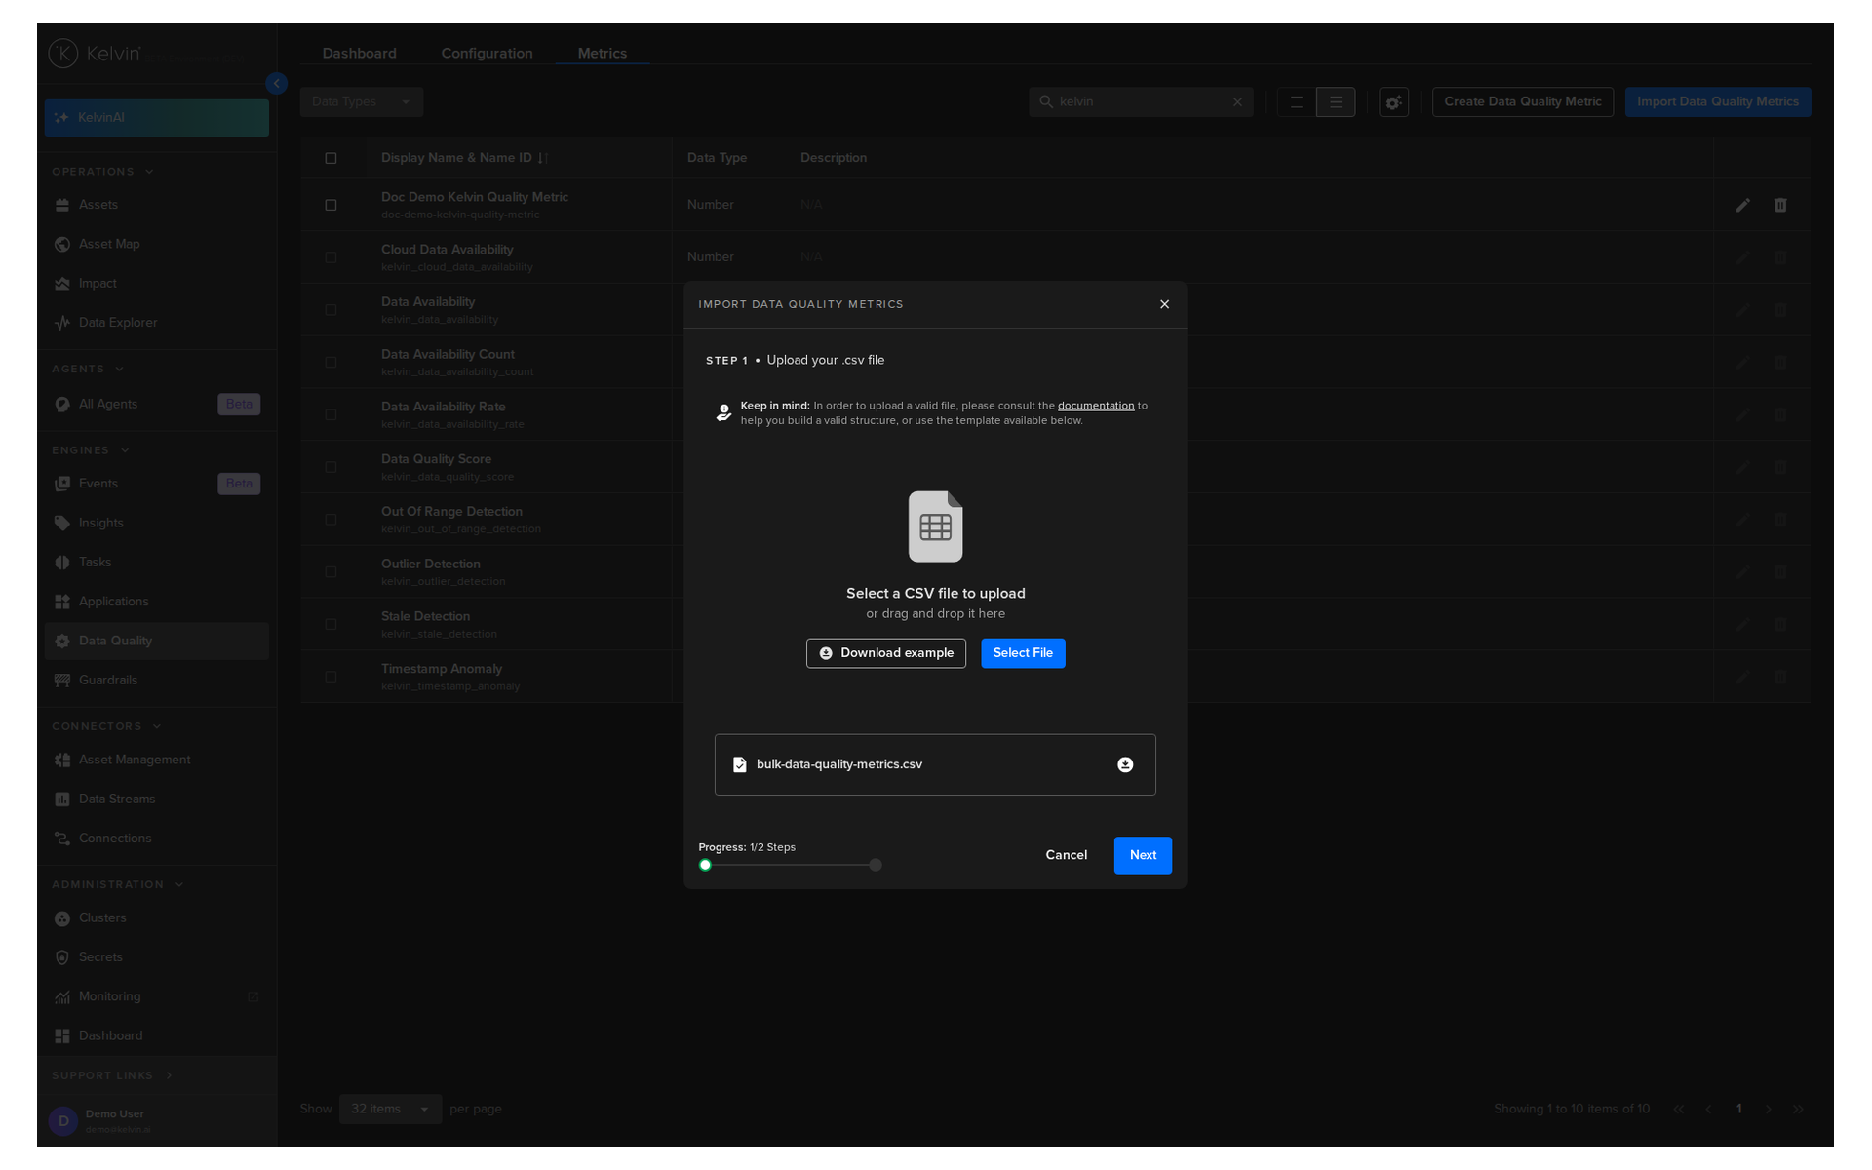Edit Doc Demo Kelvin Quality Metric
This screenshot has width=1872, height=1170.
(1742, 206)
